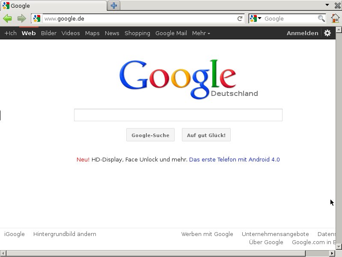Open Videos search
342x257 pixels.
pyautogui.click(x=71, y=33)
